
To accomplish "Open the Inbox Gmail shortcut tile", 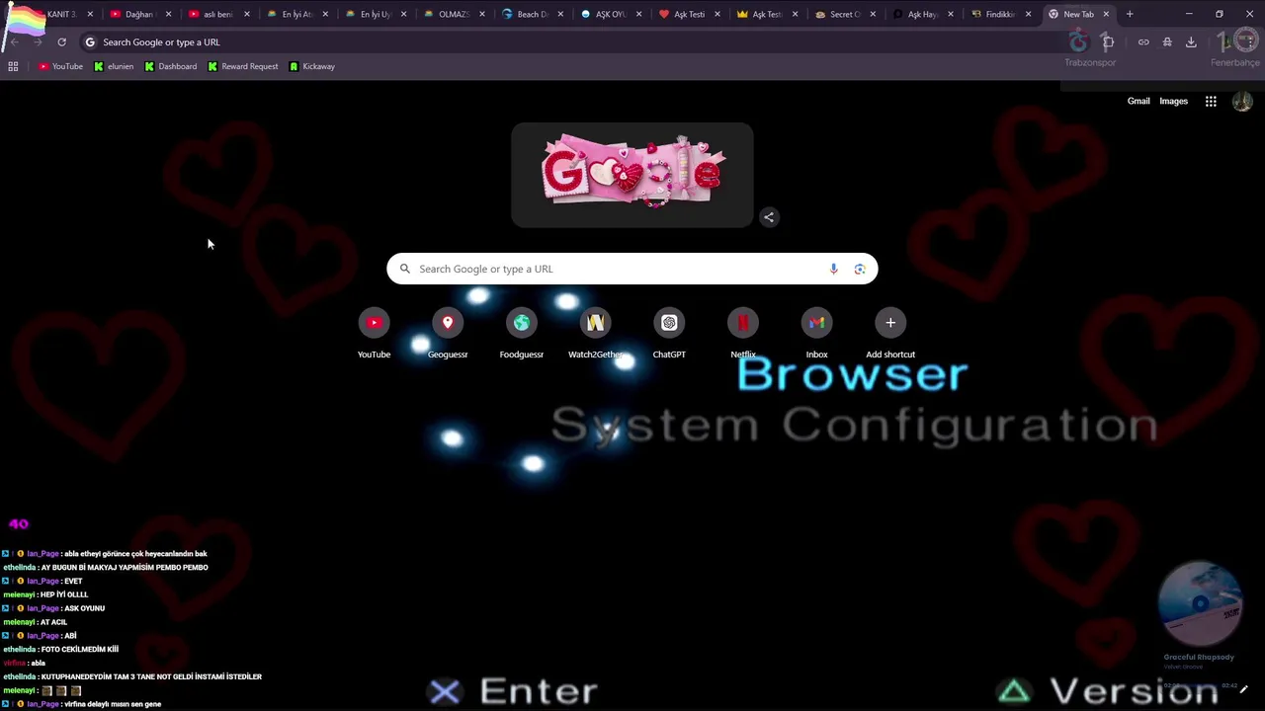I will (816, 333).
